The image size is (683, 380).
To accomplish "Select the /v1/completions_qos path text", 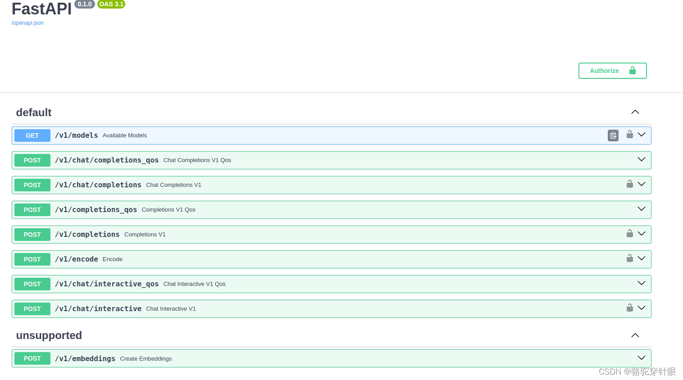I will pyautogui.click(x=96, y=210).
